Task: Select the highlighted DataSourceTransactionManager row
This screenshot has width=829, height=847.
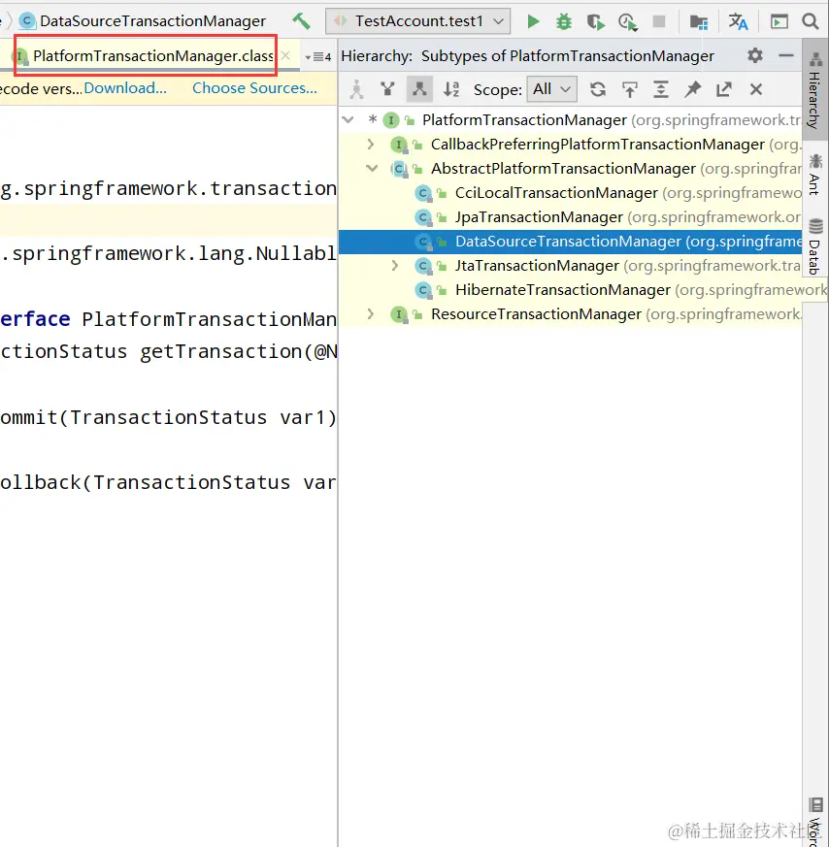Action: pyautogui.click(x=571, y=242)
